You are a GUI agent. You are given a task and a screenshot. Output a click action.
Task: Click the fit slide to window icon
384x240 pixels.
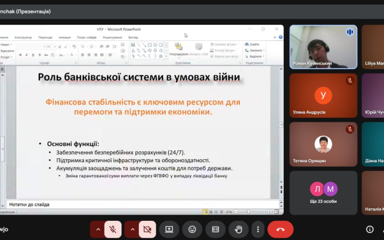277,212
